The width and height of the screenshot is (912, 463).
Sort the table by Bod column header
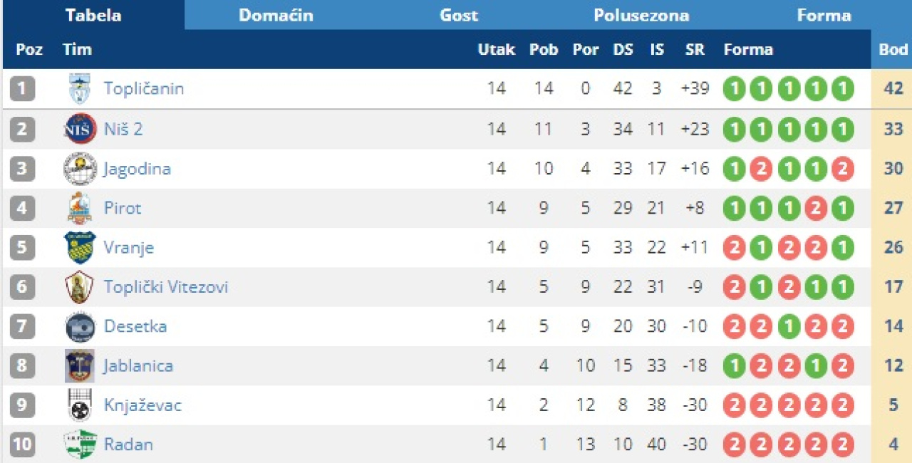click(x=893, y=49)
